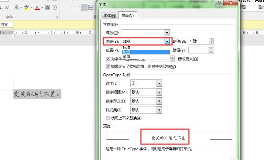The width and height of the screenshot is (264, 160).
Task: Expand the font color dropdown arrow
Action: (x=42, y=8)
